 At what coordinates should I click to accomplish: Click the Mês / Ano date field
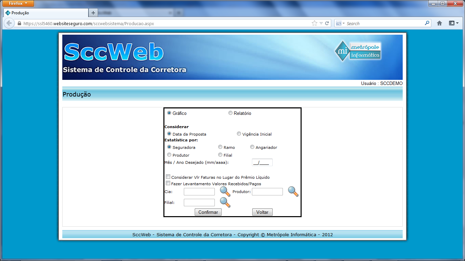pyautogui.click(x=262, y=162)
